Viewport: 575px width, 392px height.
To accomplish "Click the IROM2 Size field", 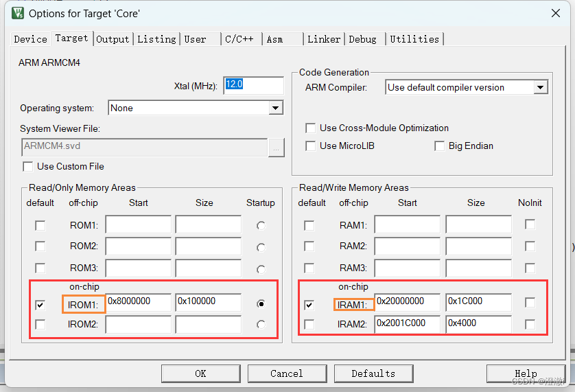I will tap(209, 325).
